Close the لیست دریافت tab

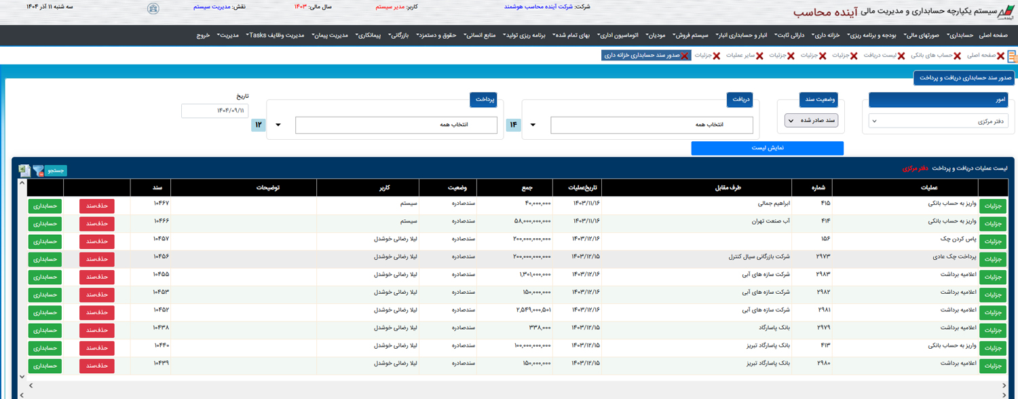pyautogui.click(x=901, y=56)
